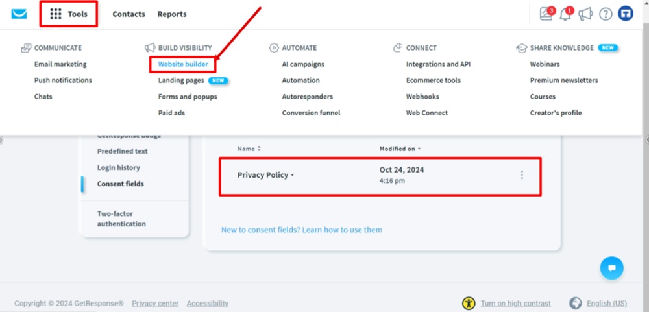Screen dimensions: 649x312
Task: Change language from English (US)
Action: click(607, 304)
